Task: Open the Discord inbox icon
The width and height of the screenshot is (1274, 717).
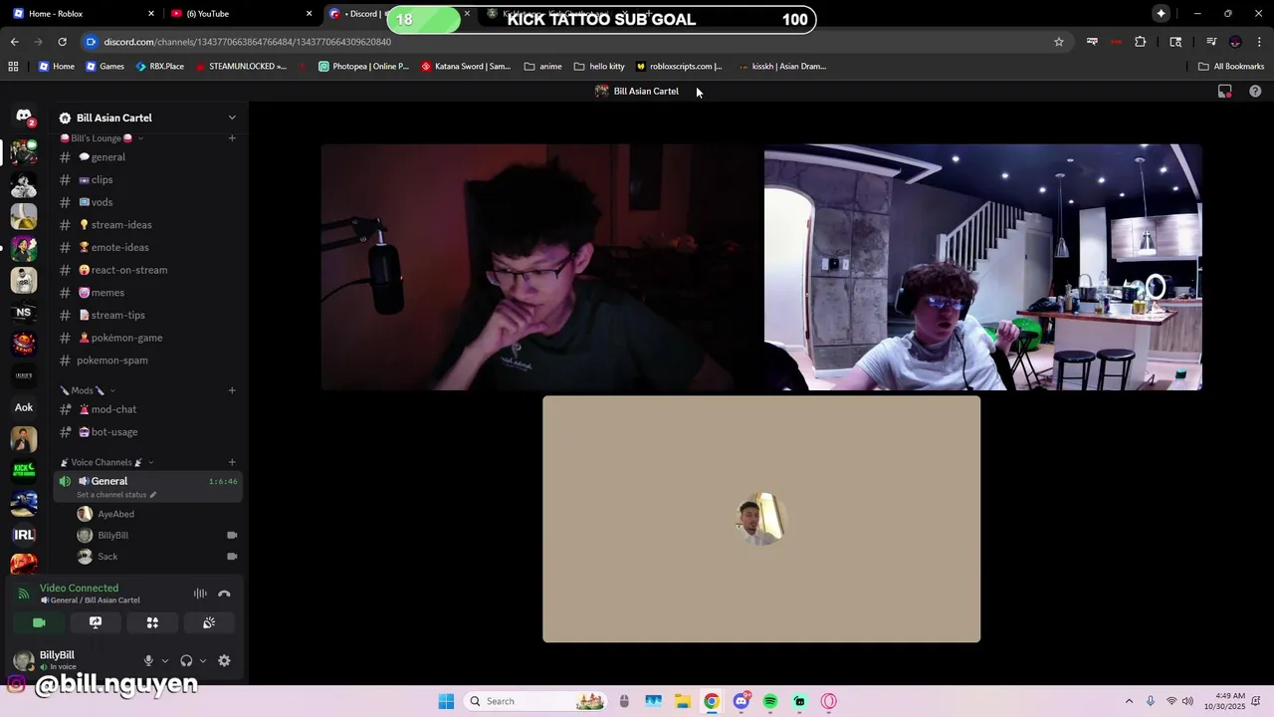Action: (x=1225, y=92)
